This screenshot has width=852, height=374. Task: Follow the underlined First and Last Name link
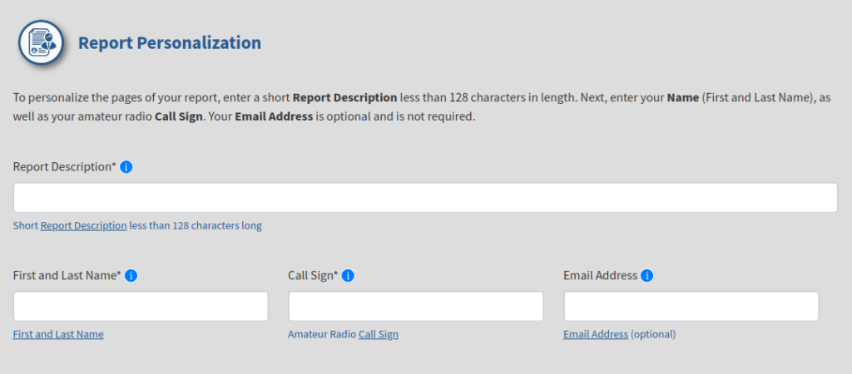[58, 334]
